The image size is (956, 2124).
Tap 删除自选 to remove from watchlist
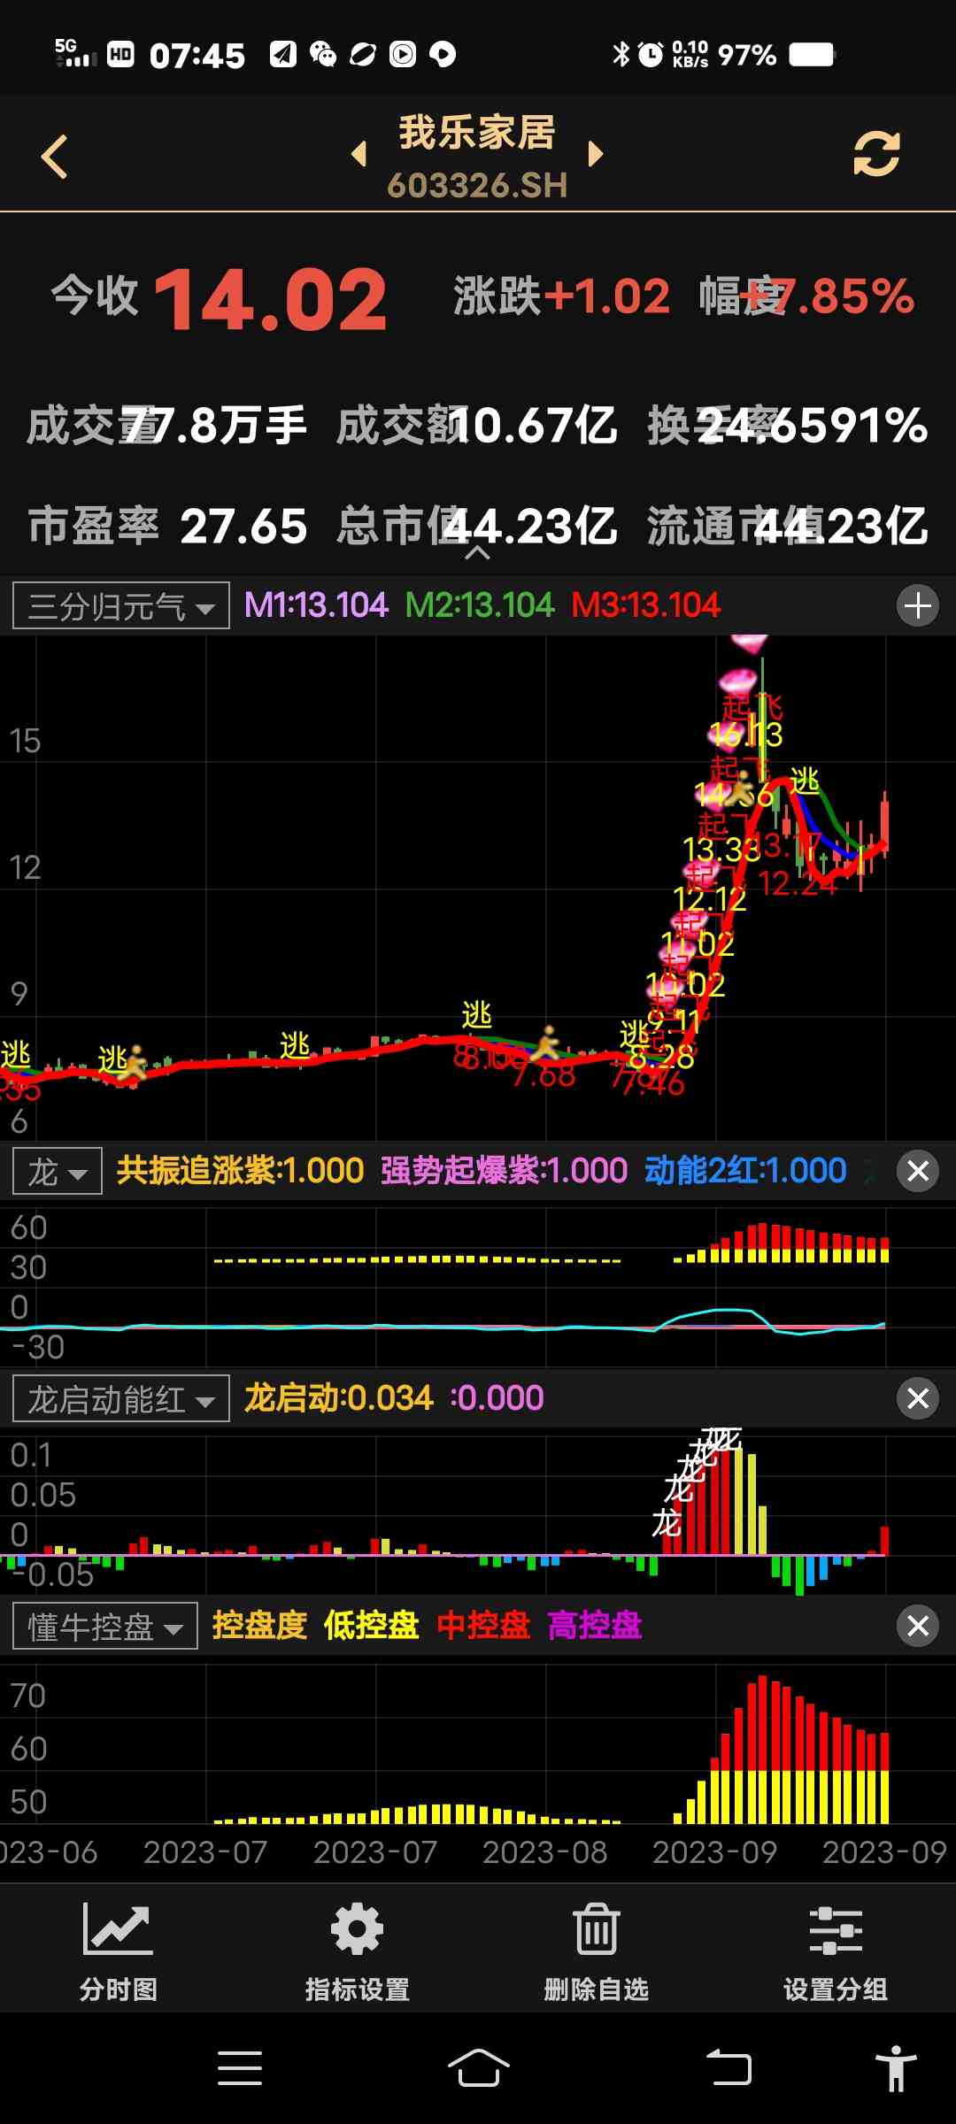coord(597,1953)
